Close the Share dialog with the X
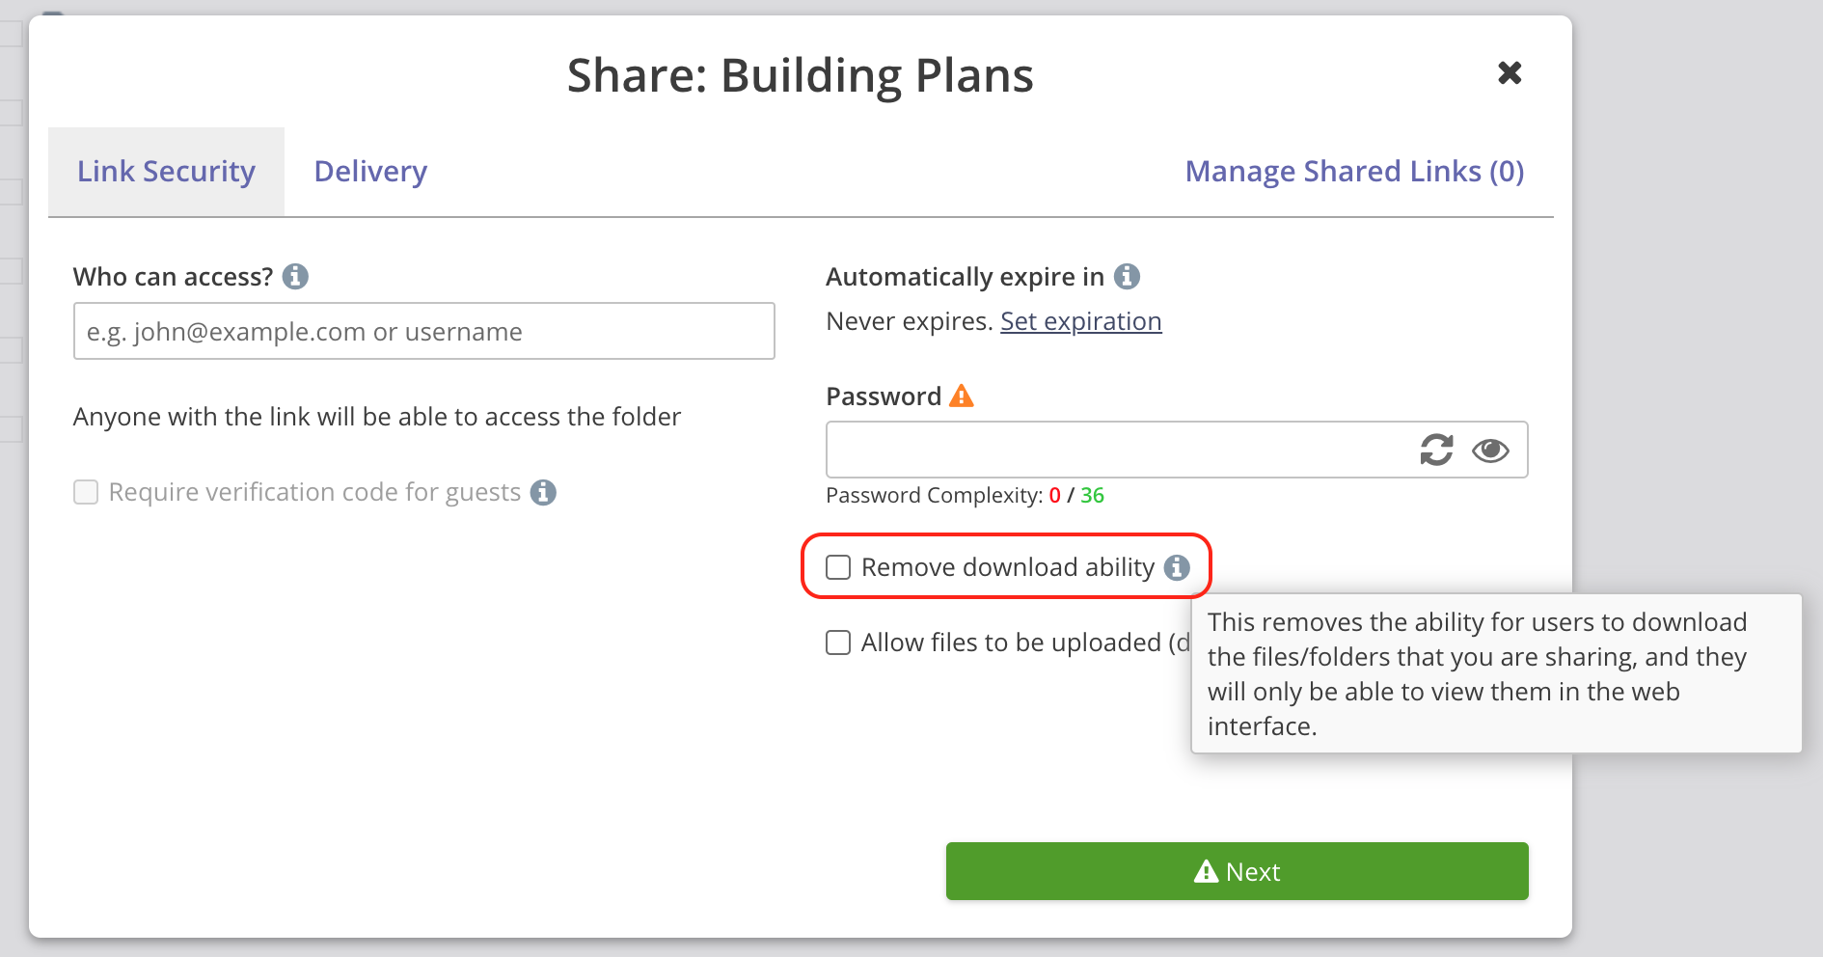This screenshot has width=1823, height=957. tap(1510, 72)
